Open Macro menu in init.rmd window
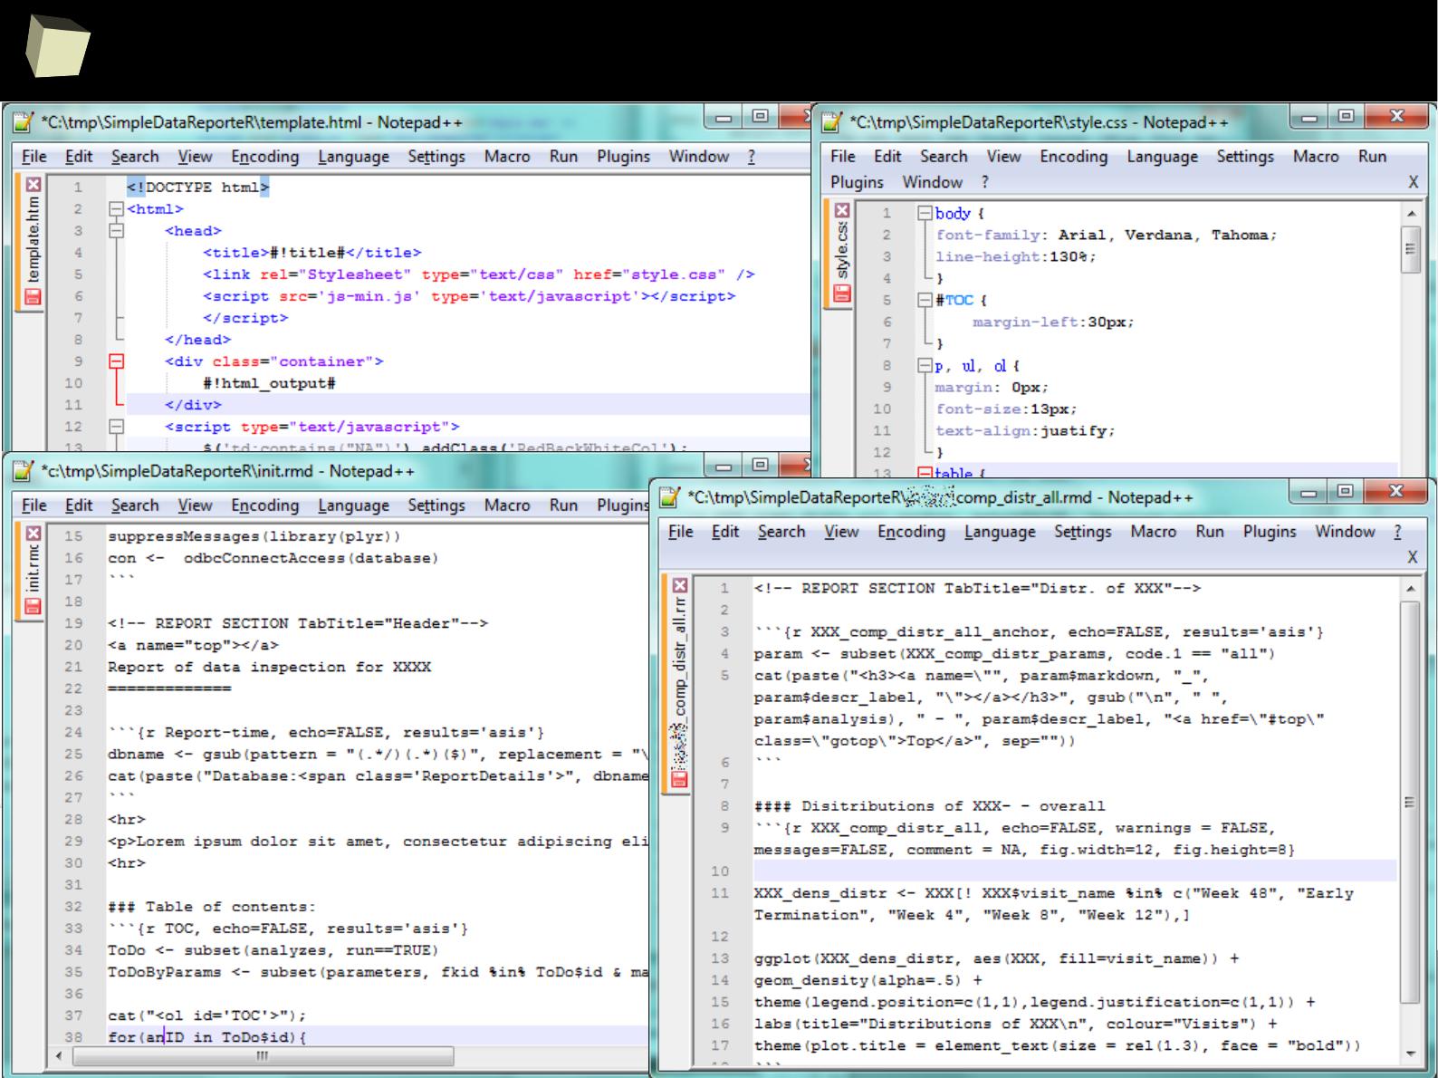 [x=507, y=505]
